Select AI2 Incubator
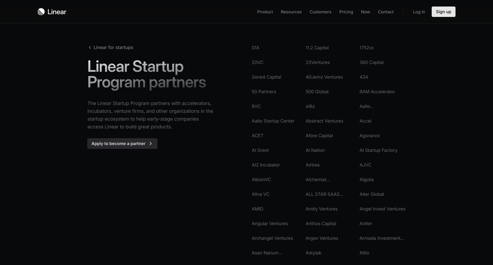This screenshot has height=265, width=493. pyautogui.click(x=266, y=165)
